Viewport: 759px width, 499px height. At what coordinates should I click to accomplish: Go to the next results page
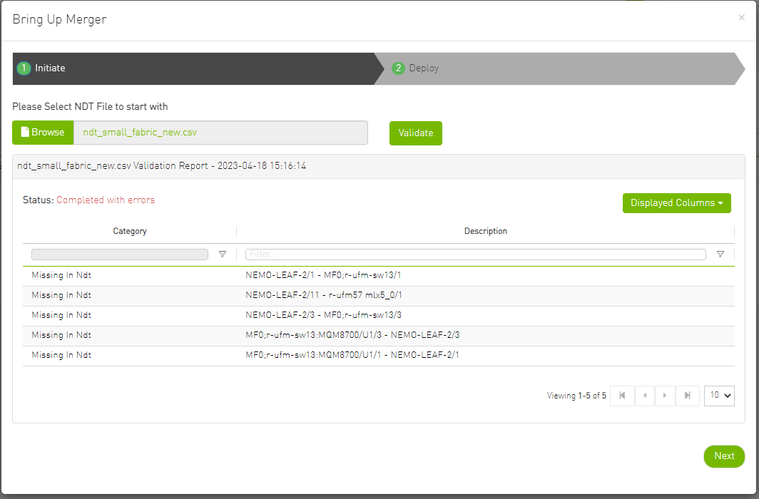pyautogui.click(x=665, y=396)
